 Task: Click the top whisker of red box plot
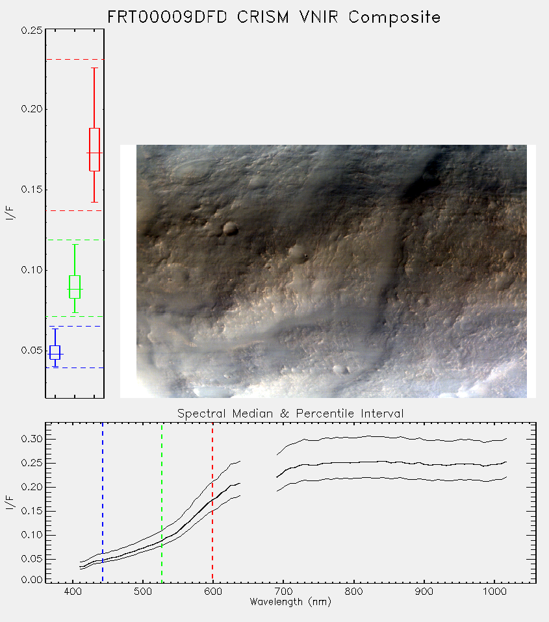(x=94, y=68)
